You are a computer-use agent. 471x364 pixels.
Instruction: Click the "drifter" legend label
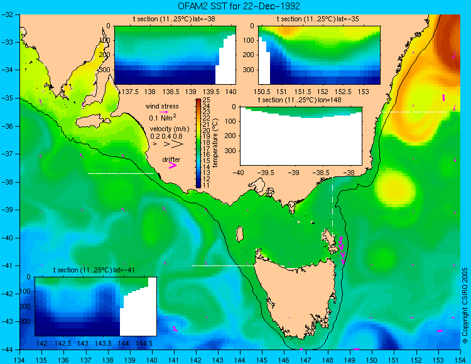click(171, 159)
